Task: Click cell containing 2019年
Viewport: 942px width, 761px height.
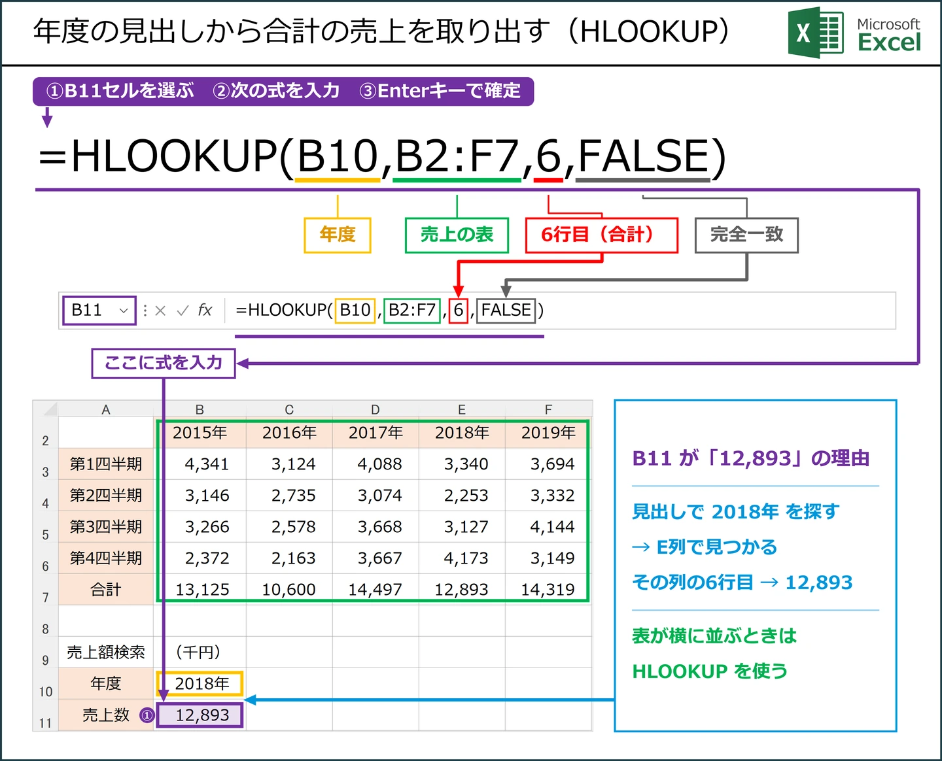Action: tap(548, 433)
